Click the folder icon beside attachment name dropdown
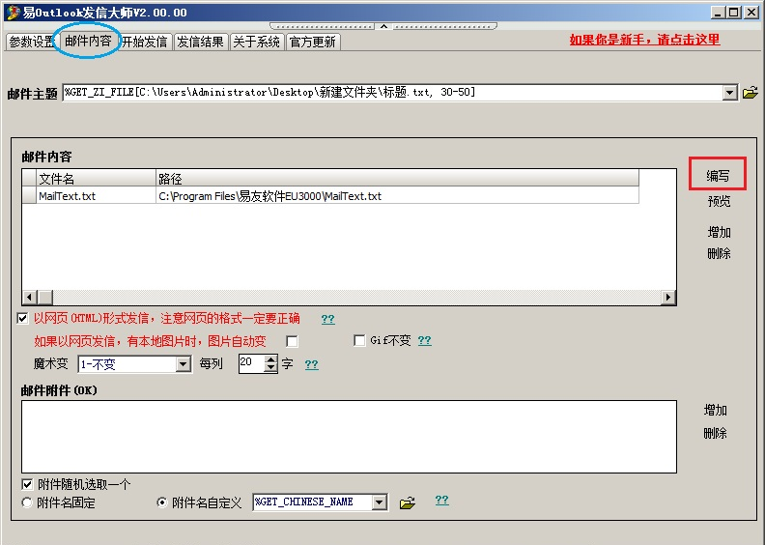765x545 pixels. [408, 502]
